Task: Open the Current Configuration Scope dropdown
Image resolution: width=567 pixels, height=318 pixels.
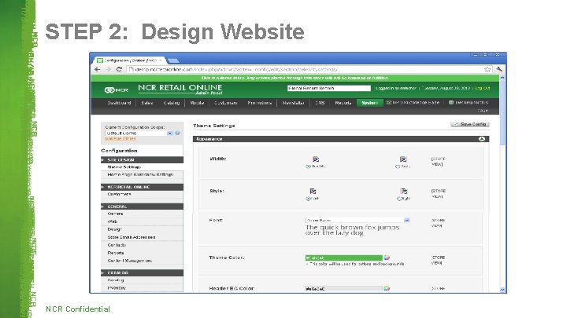Action: pyautogui.click(x=139, y=133)
